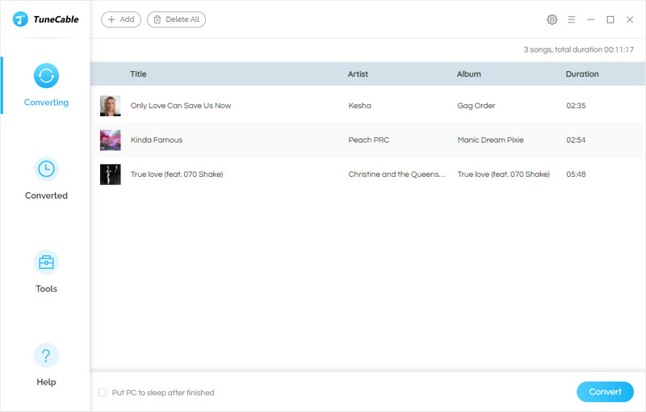Viewport: 646px width, 412px height.
Task: Click the True love album thumbnail
Action: [x=111, y=174]
